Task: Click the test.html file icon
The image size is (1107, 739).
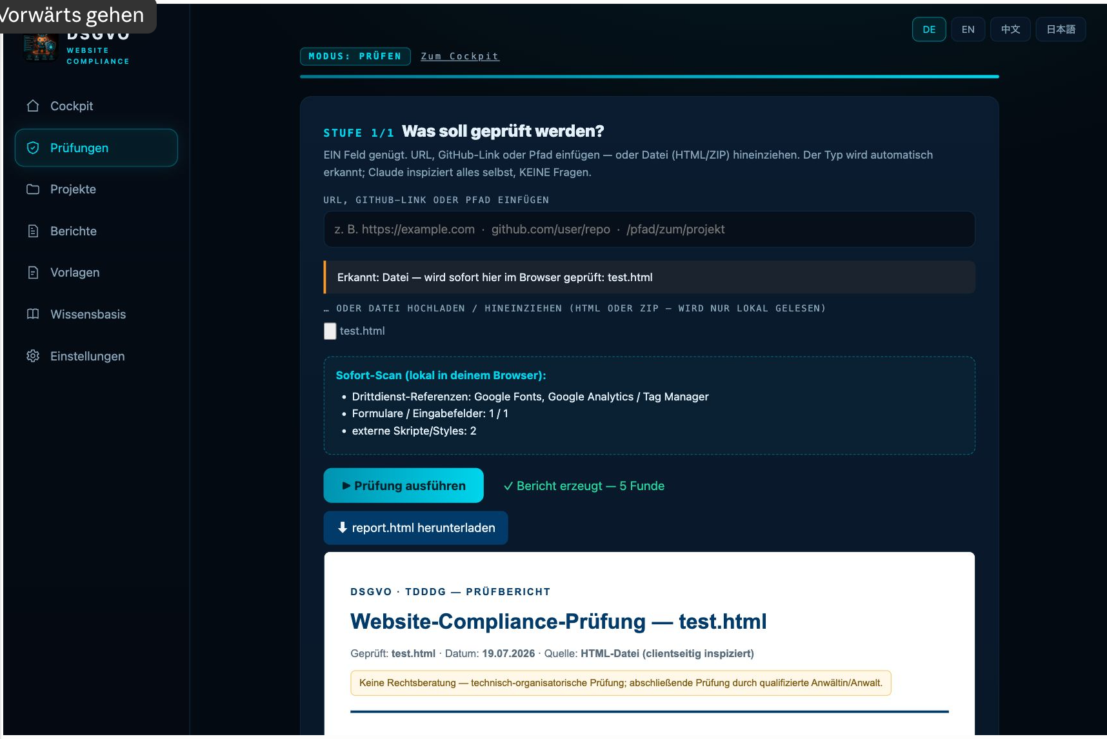Action: click(x=330, y=331)
